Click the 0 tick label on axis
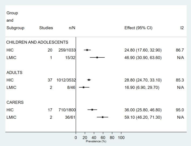191x146 pixels. (x=76, y=137)
